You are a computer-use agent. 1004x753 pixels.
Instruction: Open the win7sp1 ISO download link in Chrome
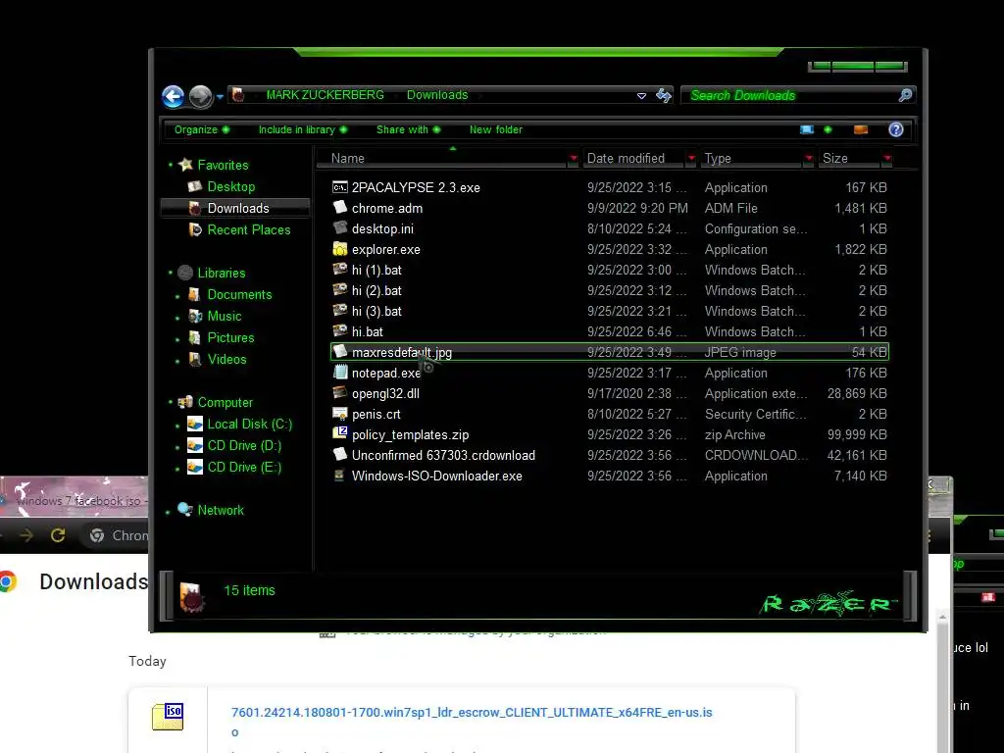pos(472,722)
